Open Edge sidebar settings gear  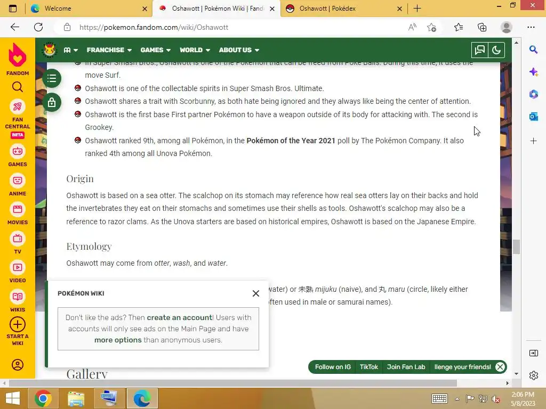(533, 375)
